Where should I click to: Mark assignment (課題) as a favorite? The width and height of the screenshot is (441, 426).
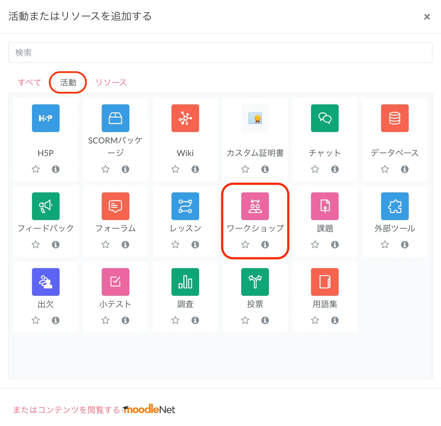315,245
